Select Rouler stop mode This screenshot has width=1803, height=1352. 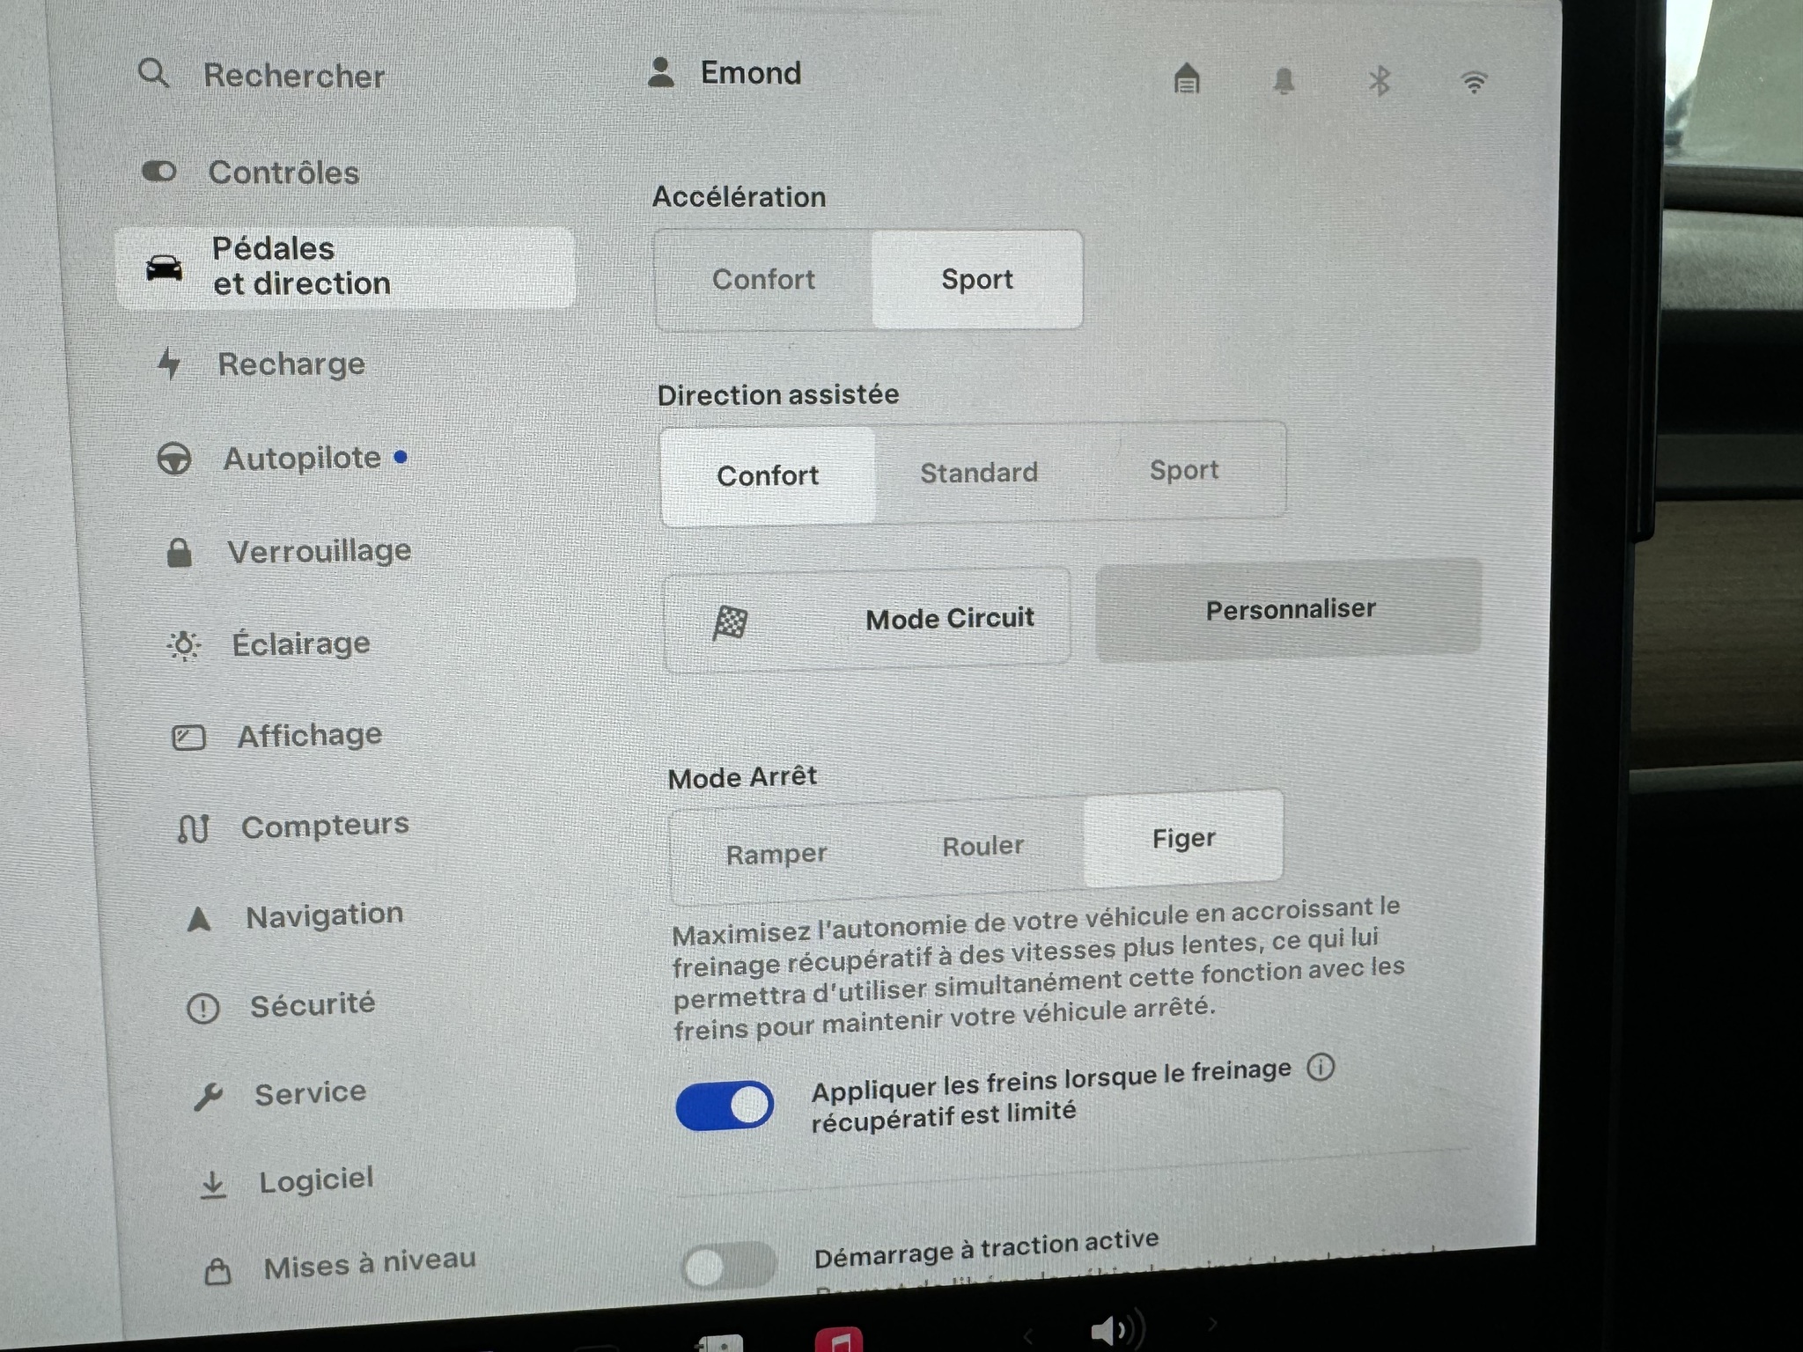pos(982,847)
